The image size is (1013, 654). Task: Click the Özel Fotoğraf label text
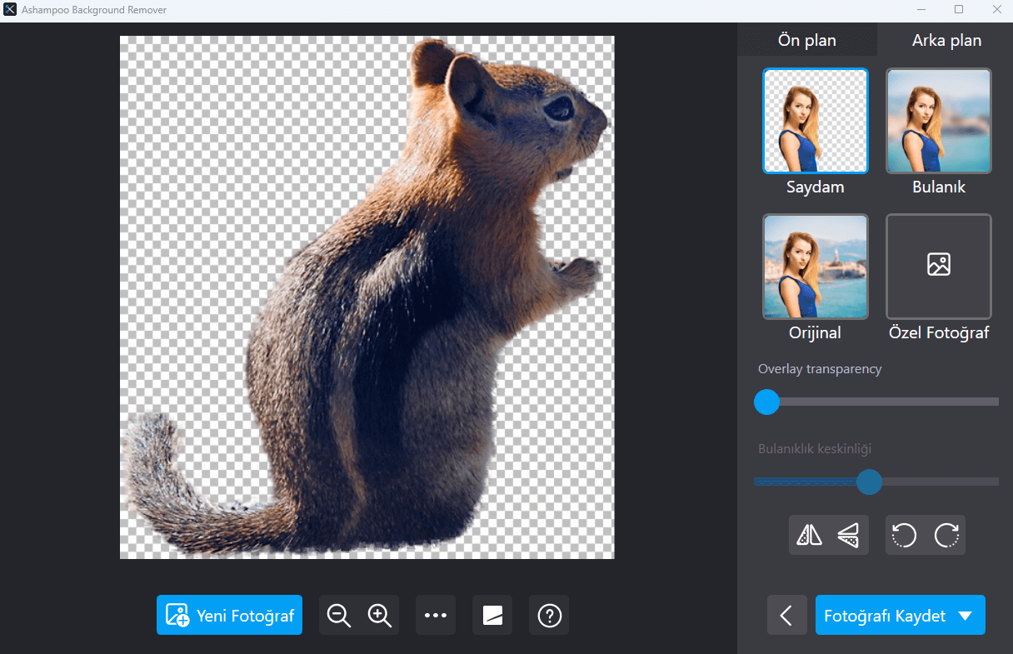(x=939, y=333)
